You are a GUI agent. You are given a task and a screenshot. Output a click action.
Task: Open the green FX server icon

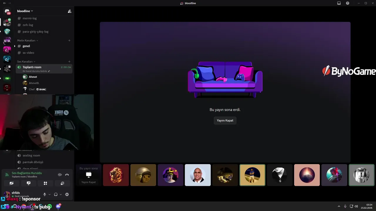point(7,78)
